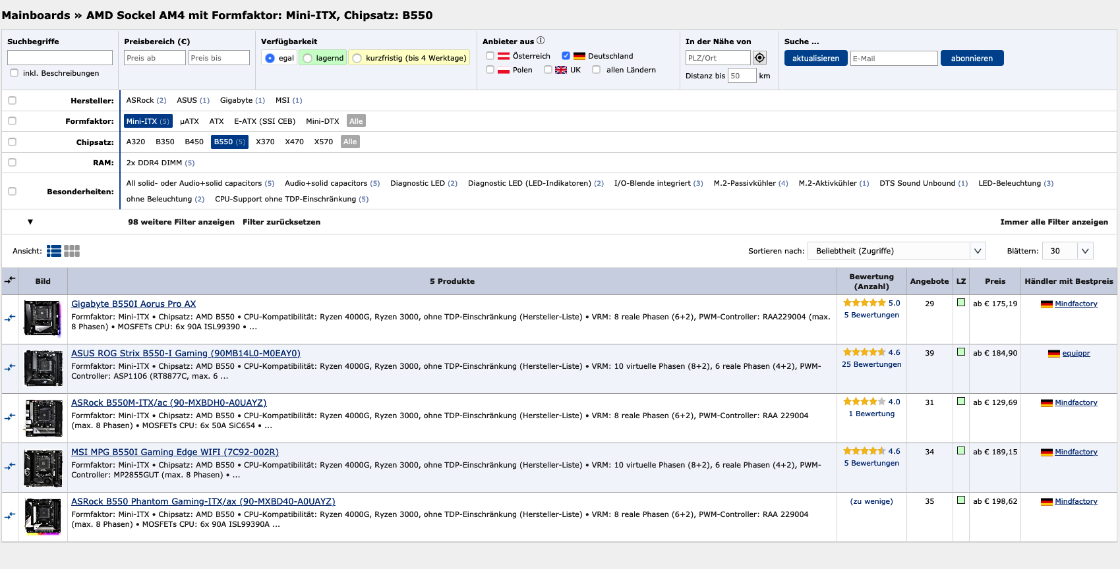Switch to list view icon
This screenshot has height=569, width=1120.
[x=54, y=251]
